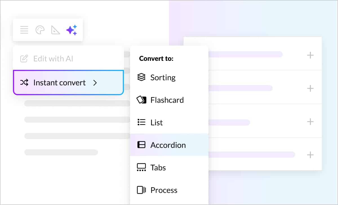Open the AI sparkles menu icon
338x205 pixels.
coord(72,30)
